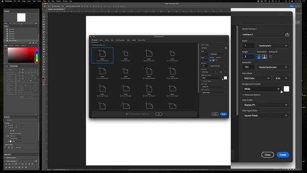Click the Close button in the enlarged panel
Screen dimensions: 307x173
tap(268, 155)
